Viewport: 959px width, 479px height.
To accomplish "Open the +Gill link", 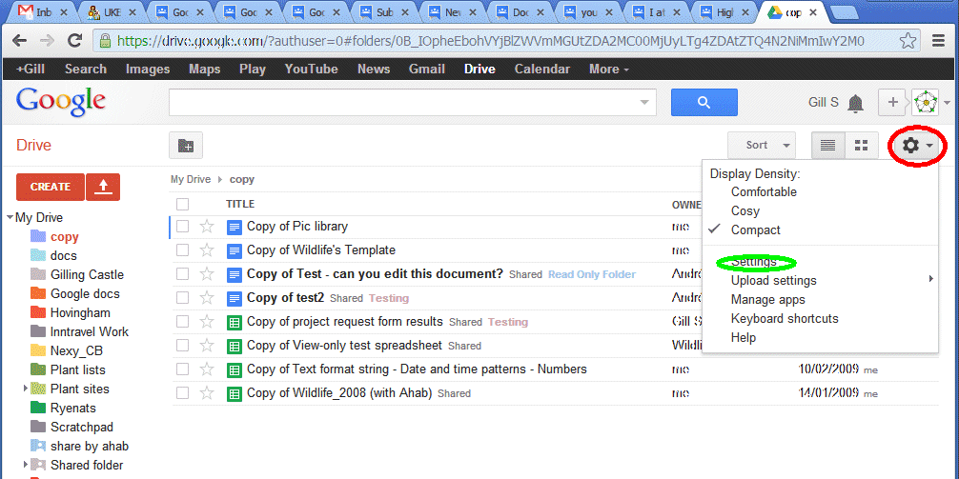I will pos(31,69).
